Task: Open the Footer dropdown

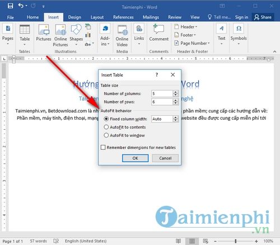Action: 185,35
